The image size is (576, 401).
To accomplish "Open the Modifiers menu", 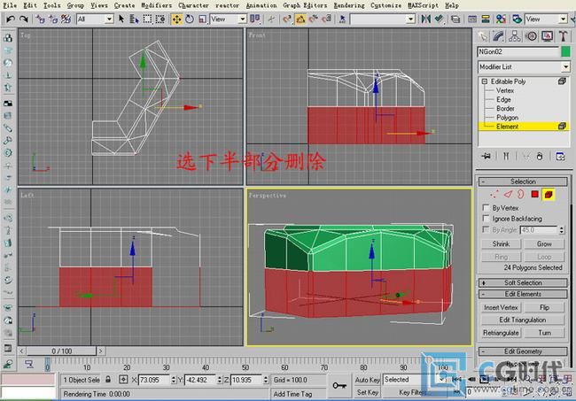I will (x=157, y=5).
